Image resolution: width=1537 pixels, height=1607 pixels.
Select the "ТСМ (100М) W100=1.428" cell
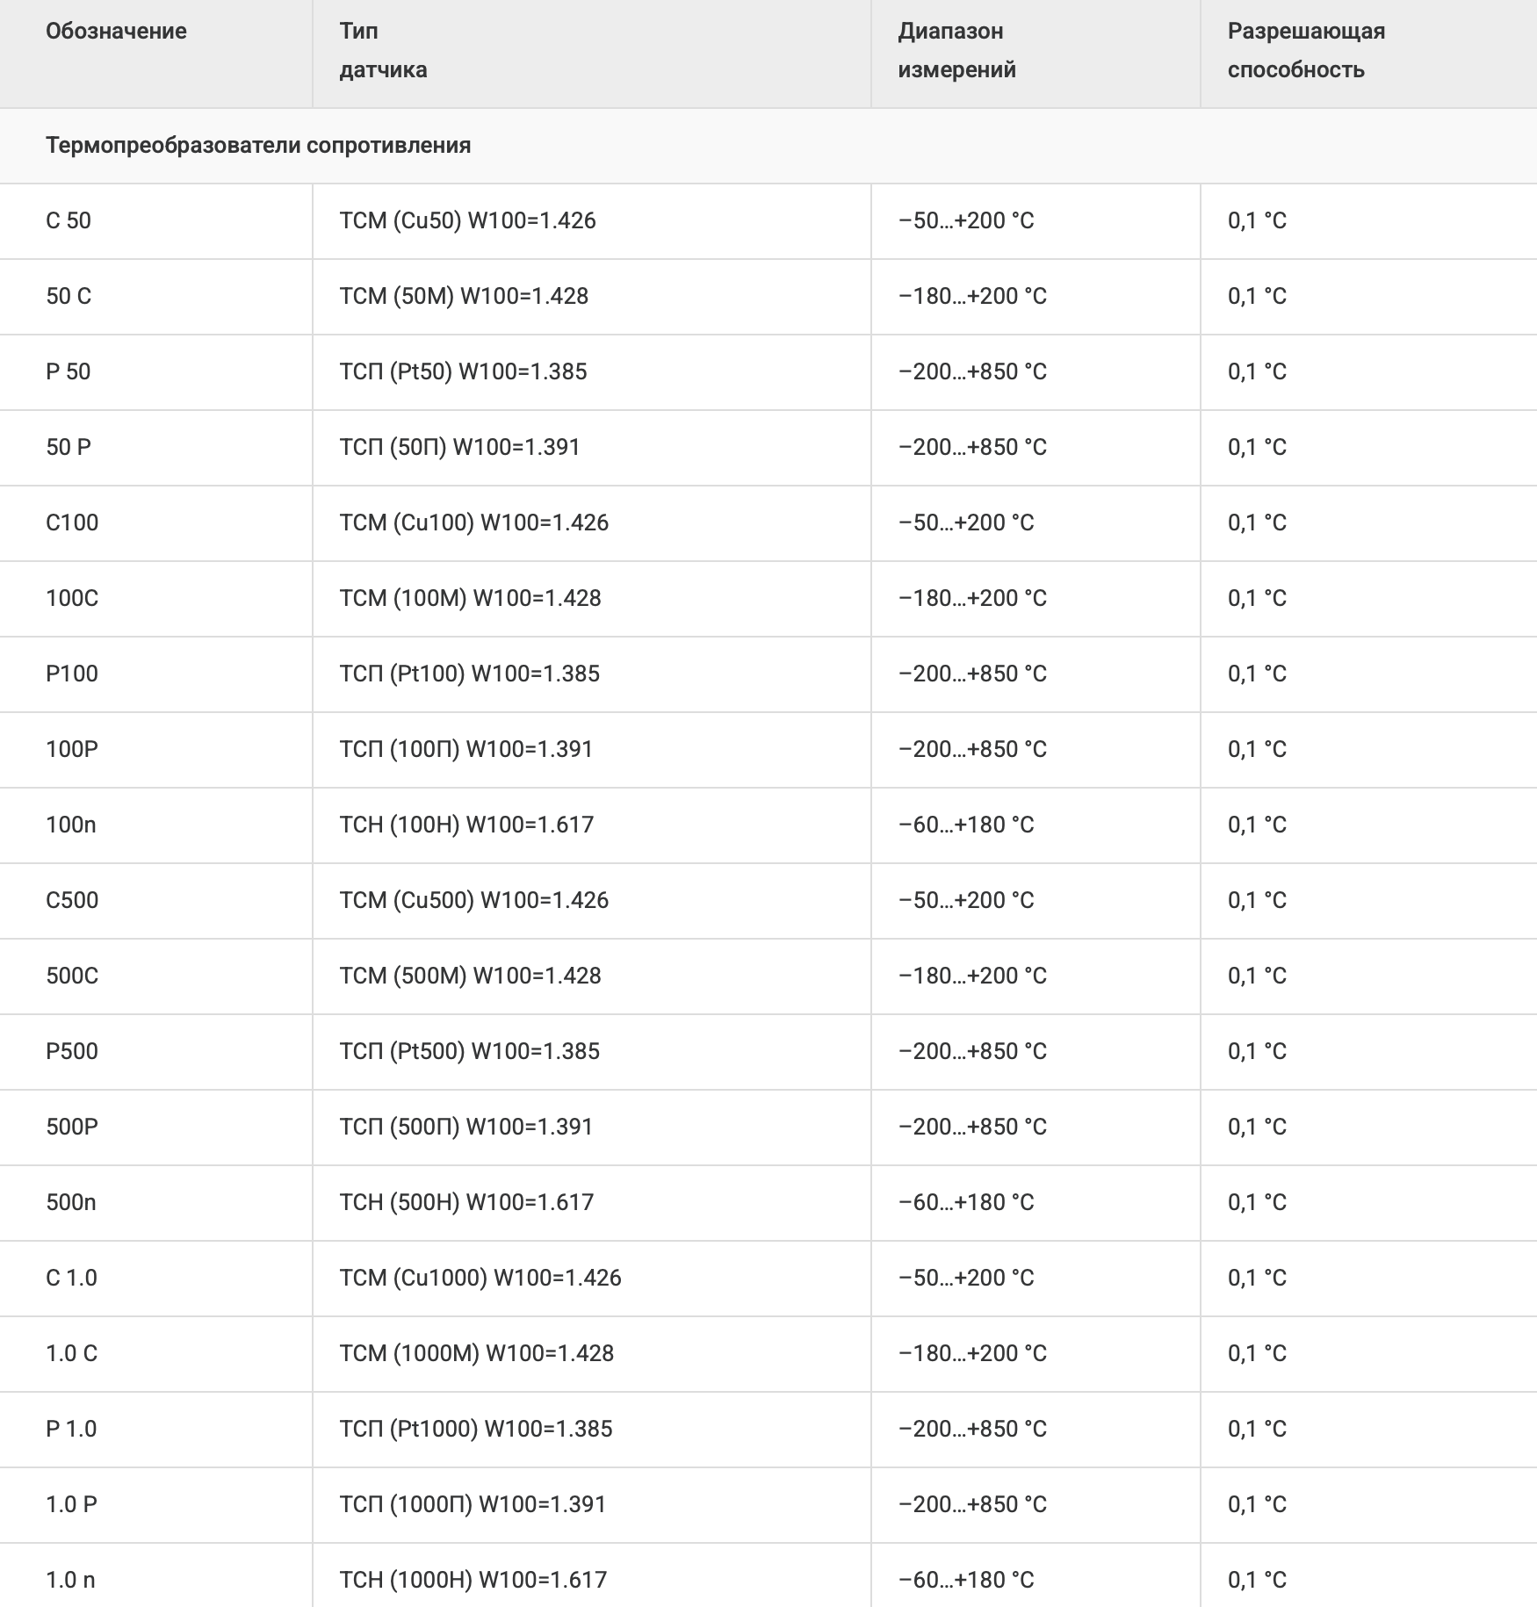pos(470,598)
